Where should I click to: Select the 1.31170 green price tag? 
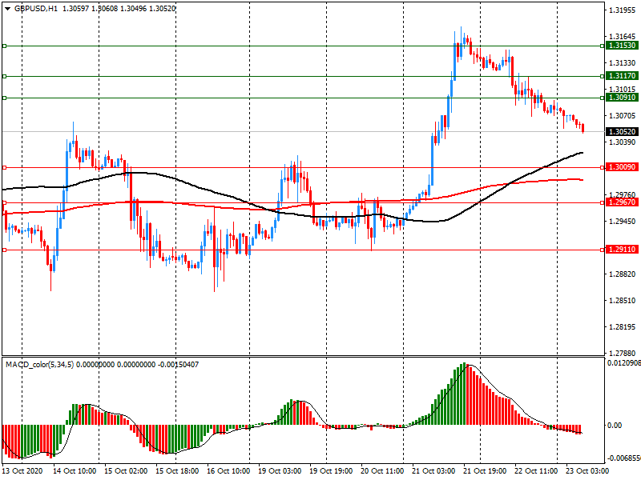[x=622, y=76]
